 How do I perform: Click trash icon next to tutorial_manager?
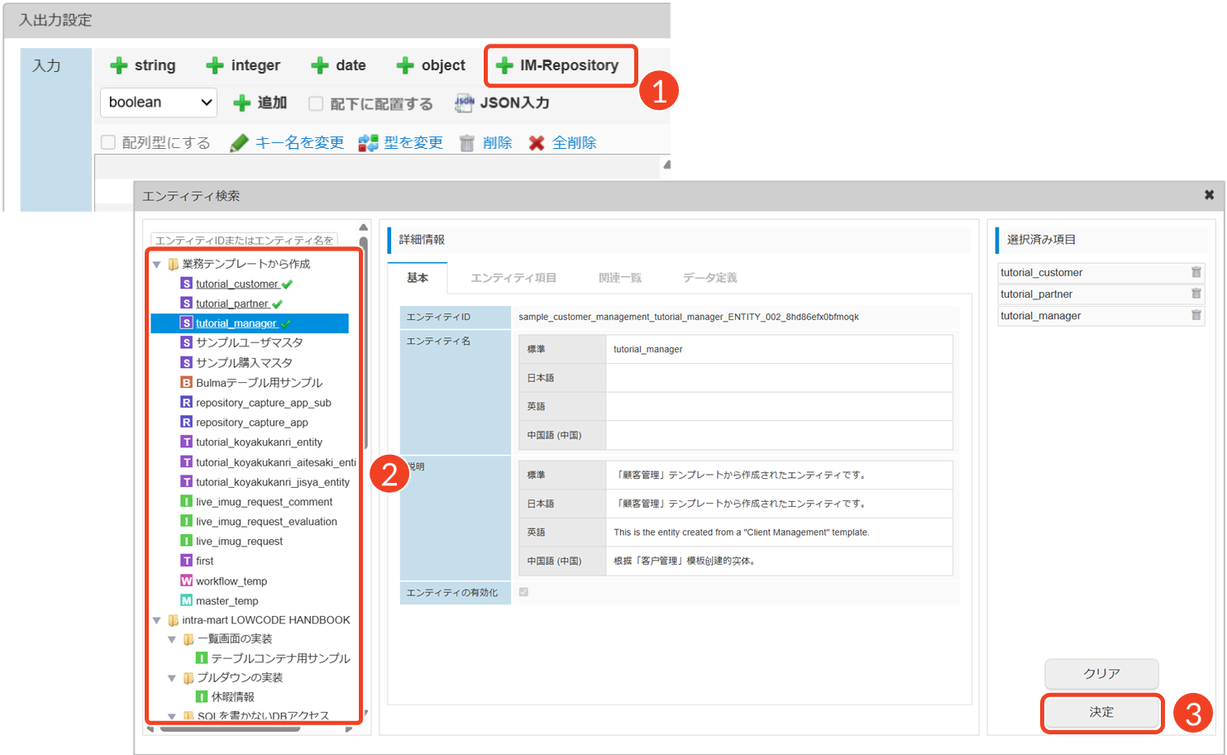click(x=1196, y=315)
